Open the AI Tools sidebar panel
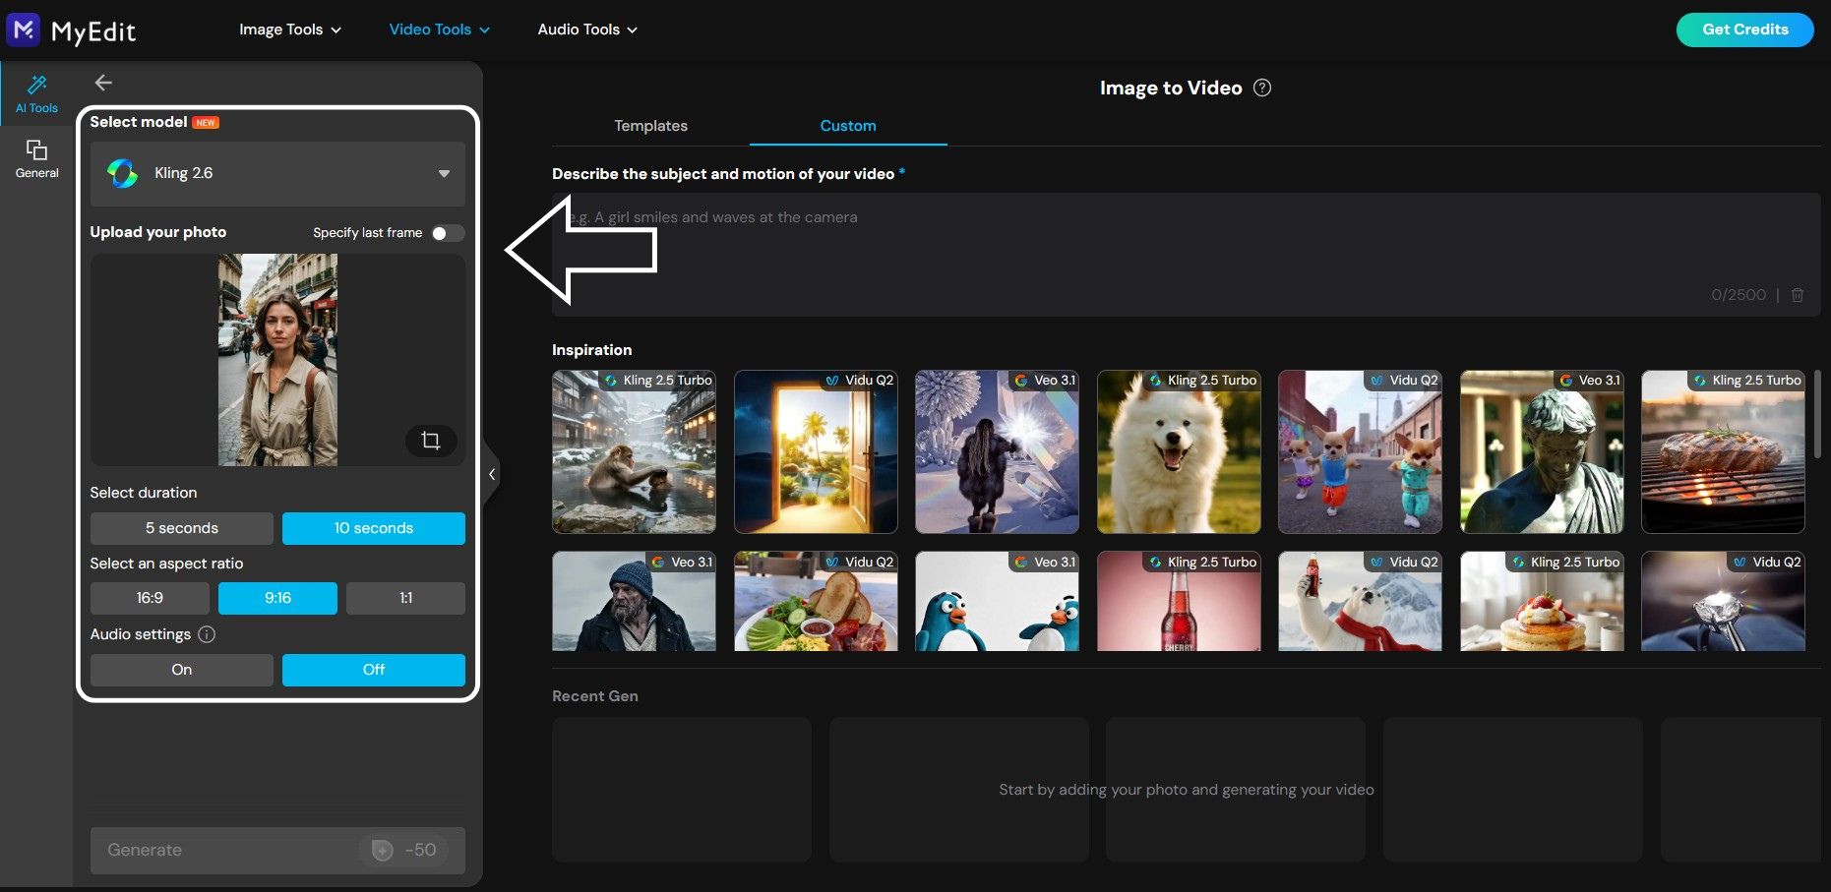Viewport: 1831px width, 892px height. point(36,94)
